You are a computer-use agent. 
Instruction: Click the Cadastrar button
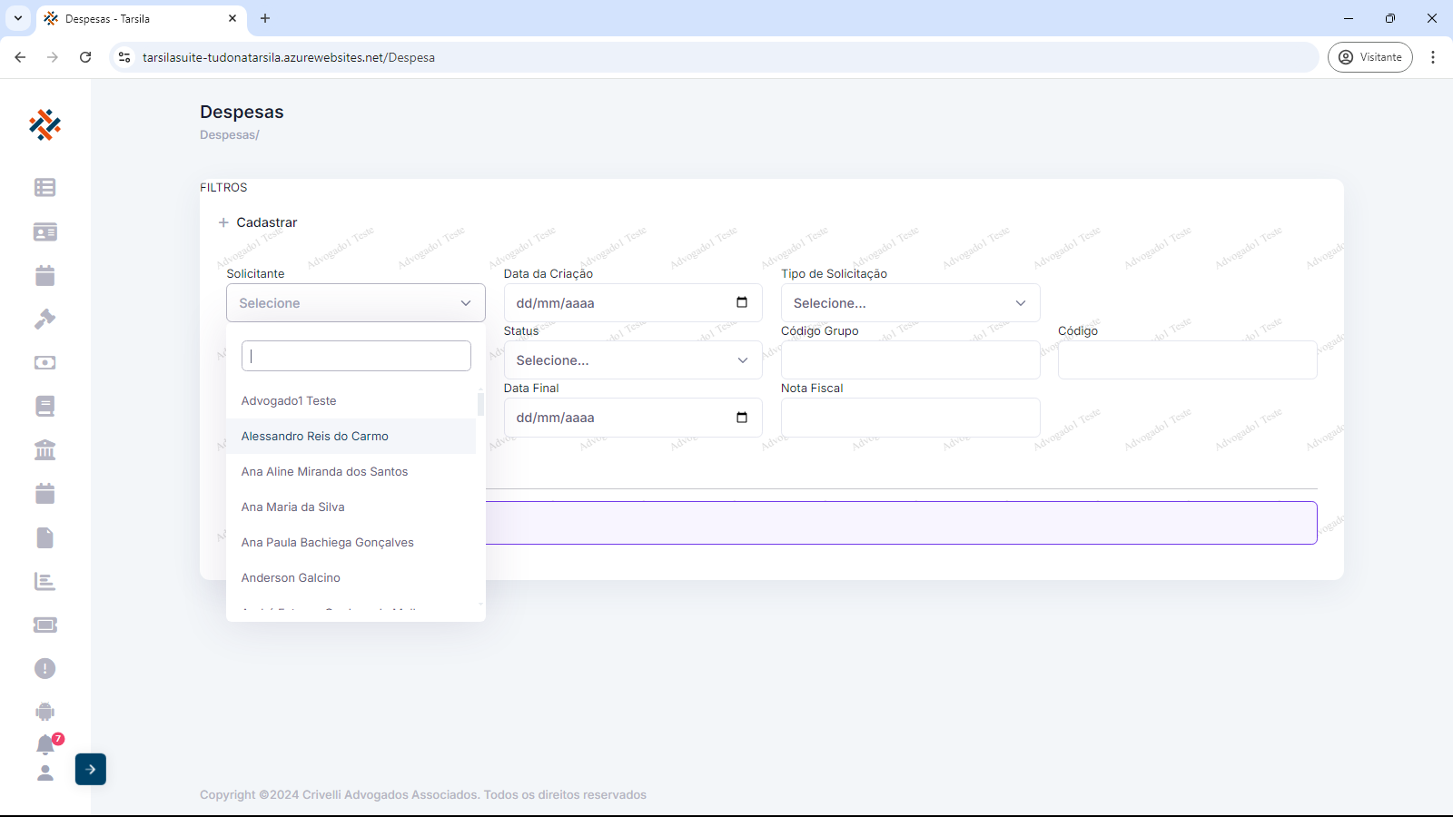(258, 222)
